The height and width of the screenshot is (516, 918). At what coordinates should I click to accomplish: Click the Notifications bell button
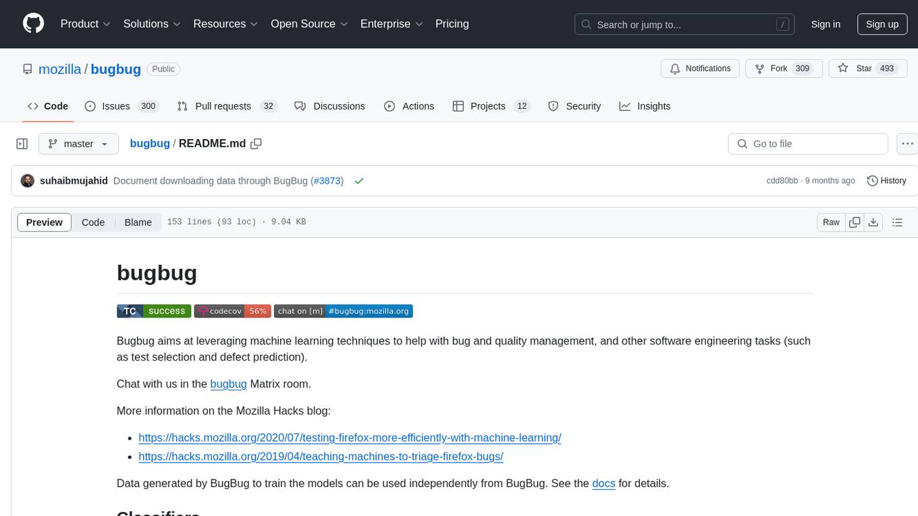tap(700, 69)
